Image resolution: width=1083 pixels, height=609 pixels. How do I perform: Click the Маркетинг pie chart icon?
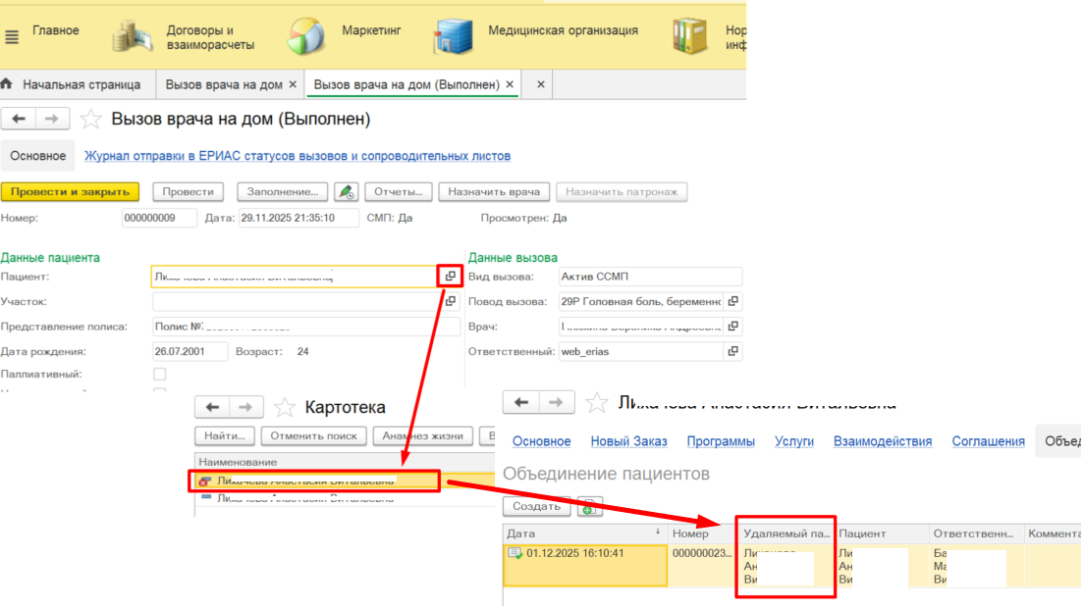306,36
